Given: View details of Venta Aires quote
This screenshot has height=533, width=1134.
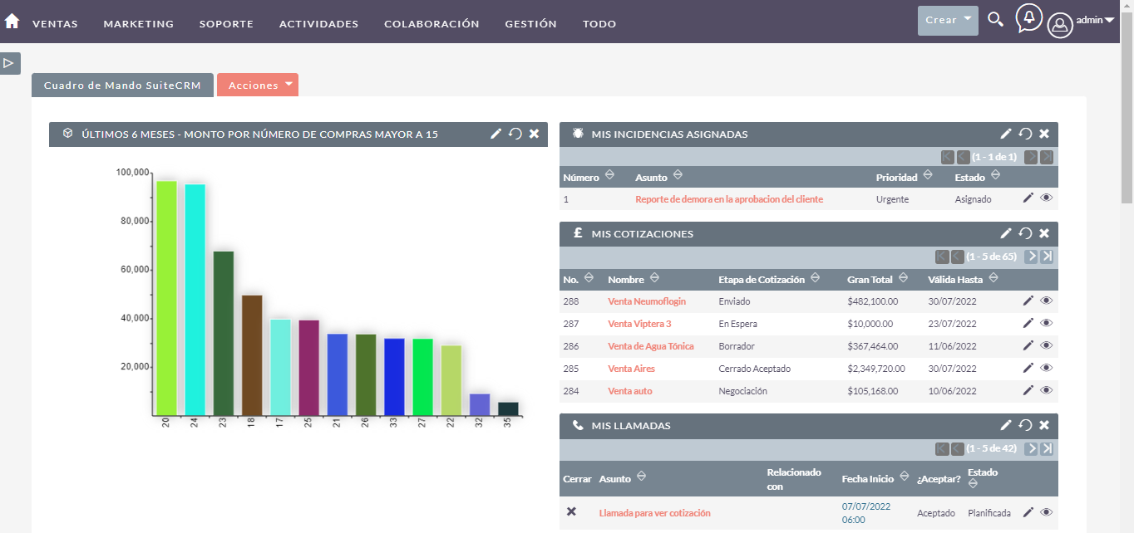Looking at the screenshot, I should coord(1046,368).
